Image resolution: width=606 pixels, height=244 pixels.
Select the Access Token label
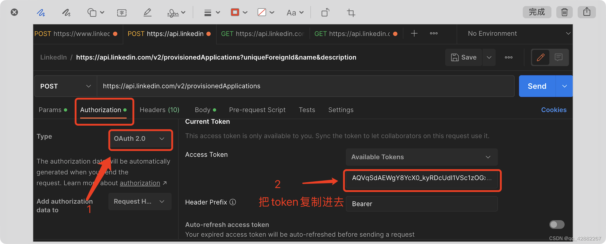point(206,155)
